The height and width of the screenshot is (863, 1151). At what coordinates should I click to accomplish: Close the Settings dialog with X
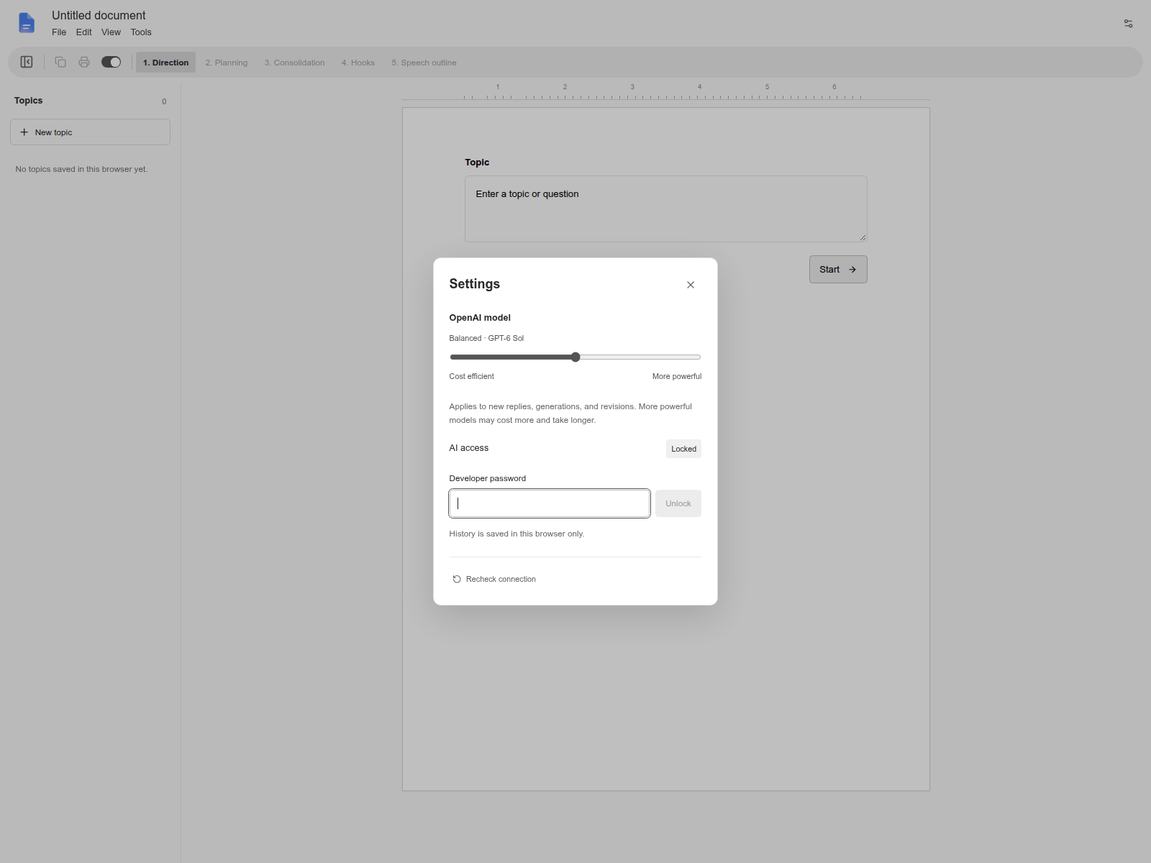click(691, 285)
